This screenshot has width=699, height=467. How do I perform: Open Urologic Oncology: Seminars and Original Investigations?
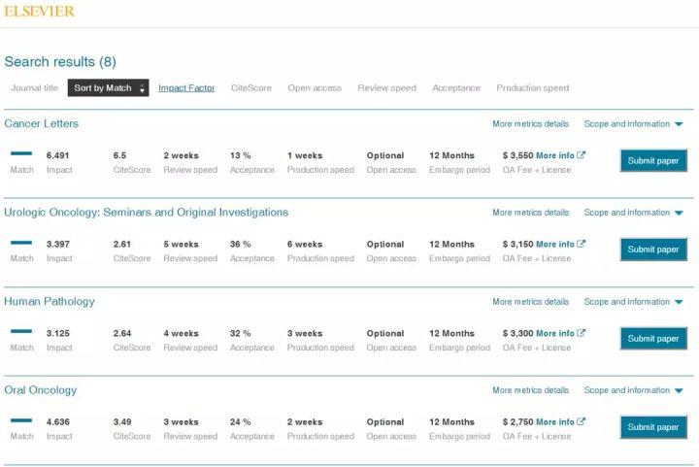tap(147, 212)
